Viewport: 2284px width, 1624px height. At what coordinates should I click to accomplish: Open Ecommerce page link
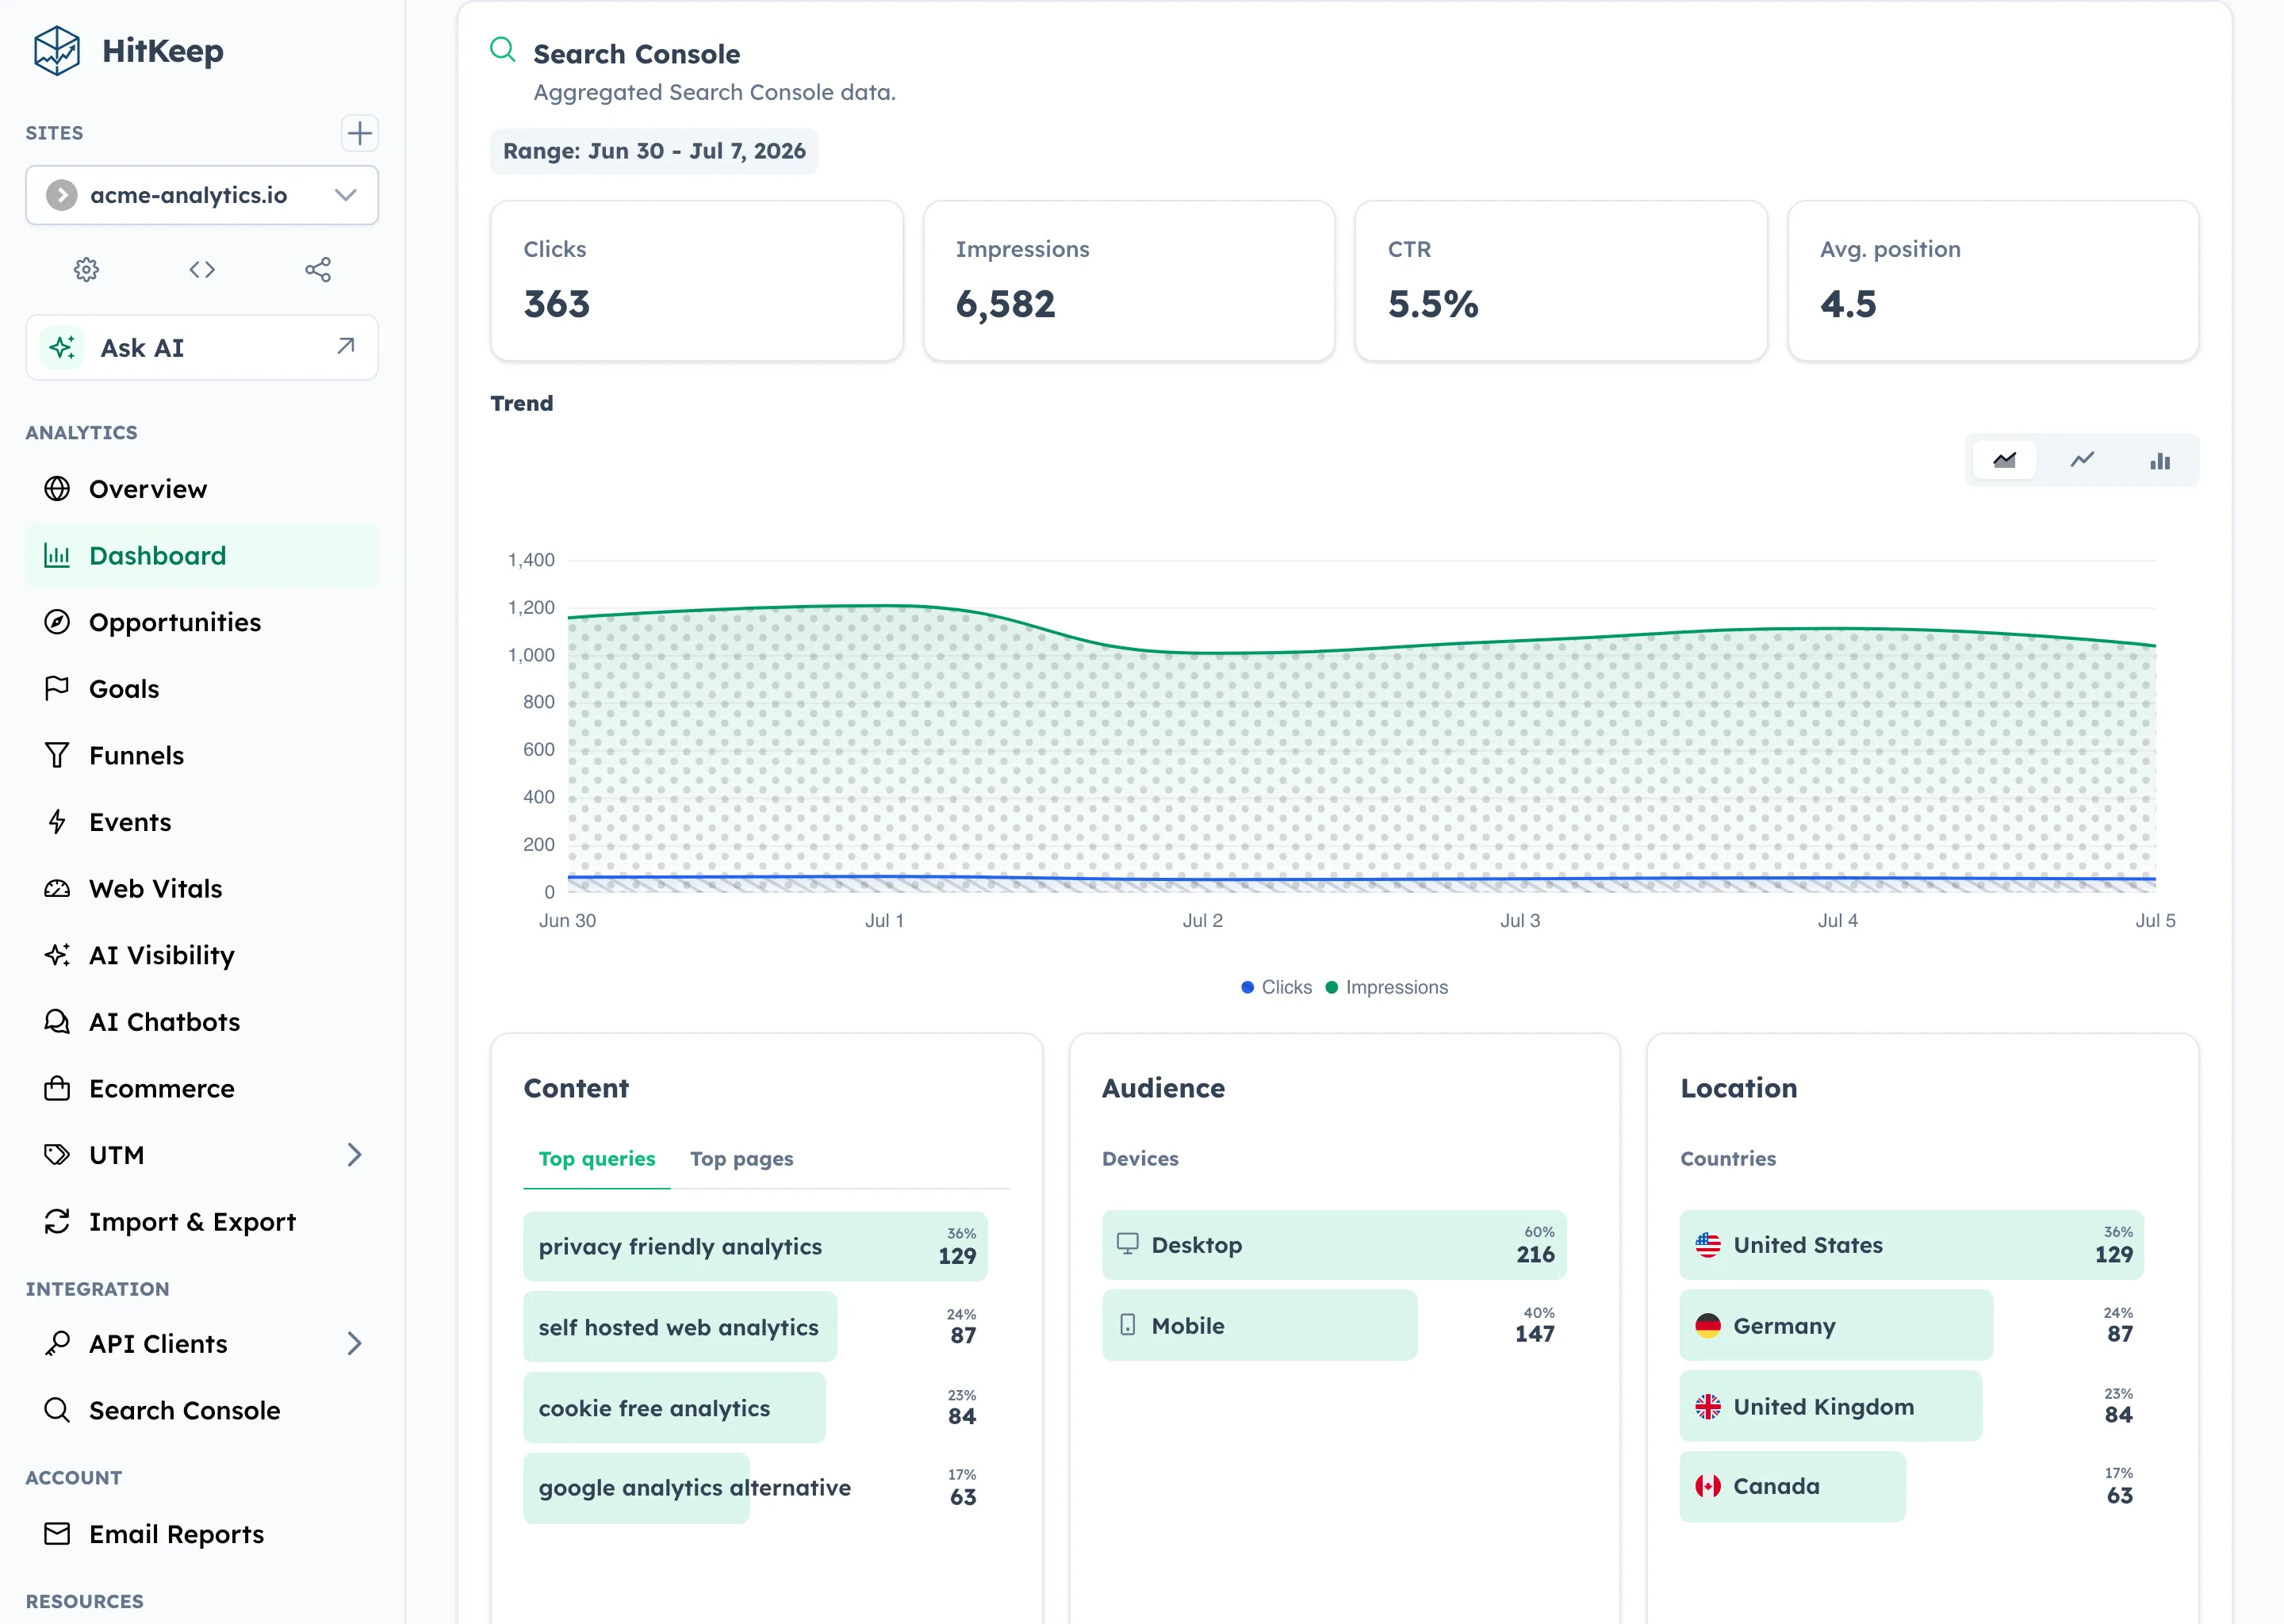click(202, 1088)
